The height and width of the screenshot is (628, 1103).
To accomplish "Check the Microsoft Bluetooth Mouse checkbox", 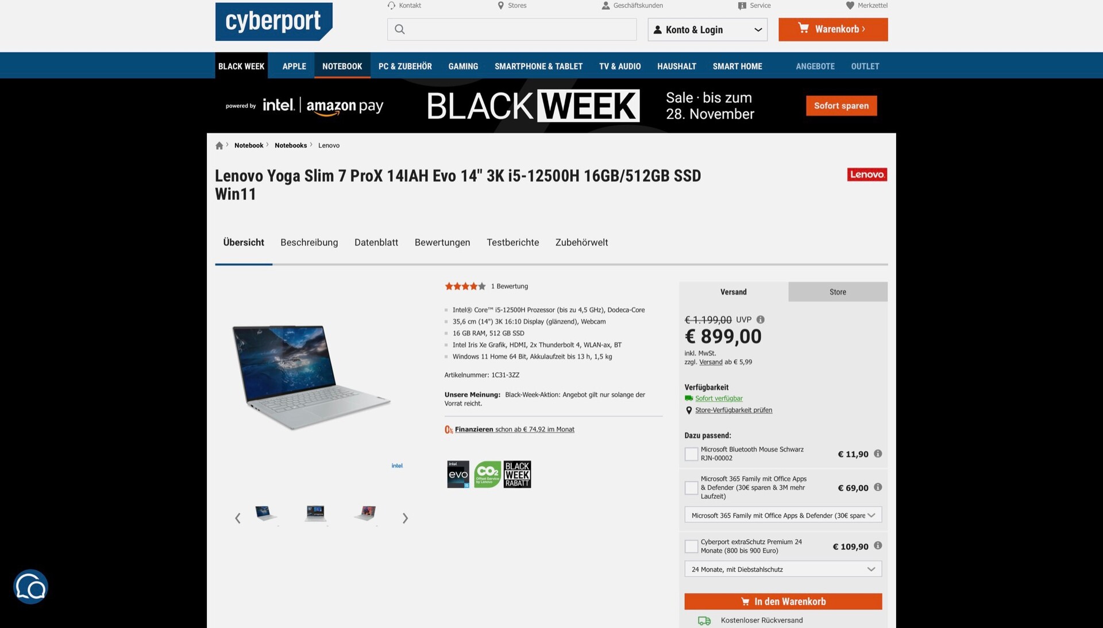I will (692, 454).
